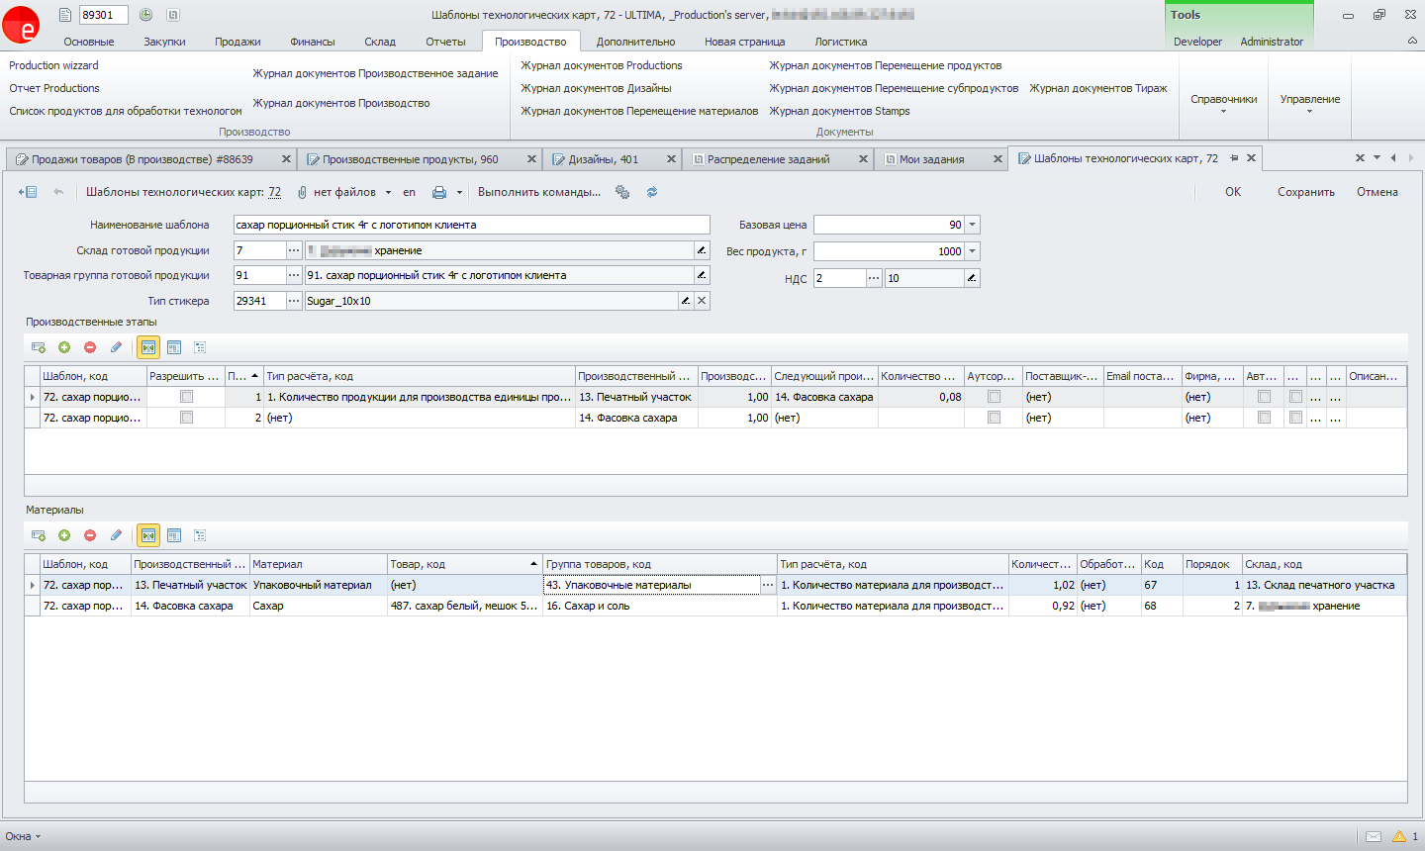Switch to the Склад ribbon tab
The width and height of the screenshot is (1425, 851).
coord(379,42)
